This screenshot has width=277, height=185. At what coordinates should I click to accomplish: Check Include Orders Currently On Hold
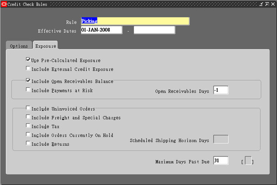point(28,134)
